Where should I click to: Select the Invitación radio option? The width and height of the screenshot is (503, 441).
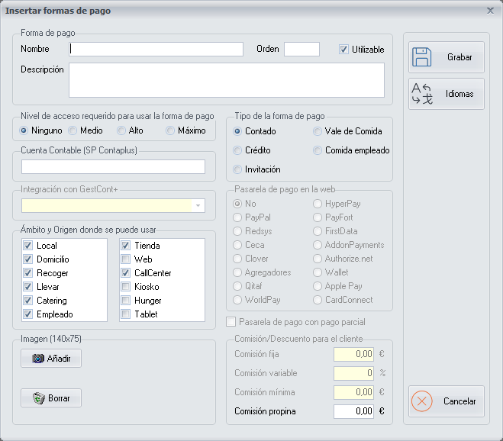[x=237, y=169]
